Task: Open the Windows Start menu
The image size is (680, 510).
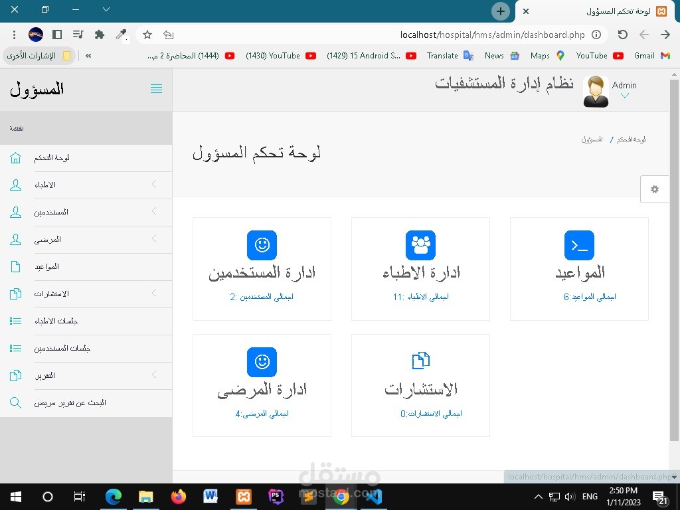Action: (x=16, y=497)
